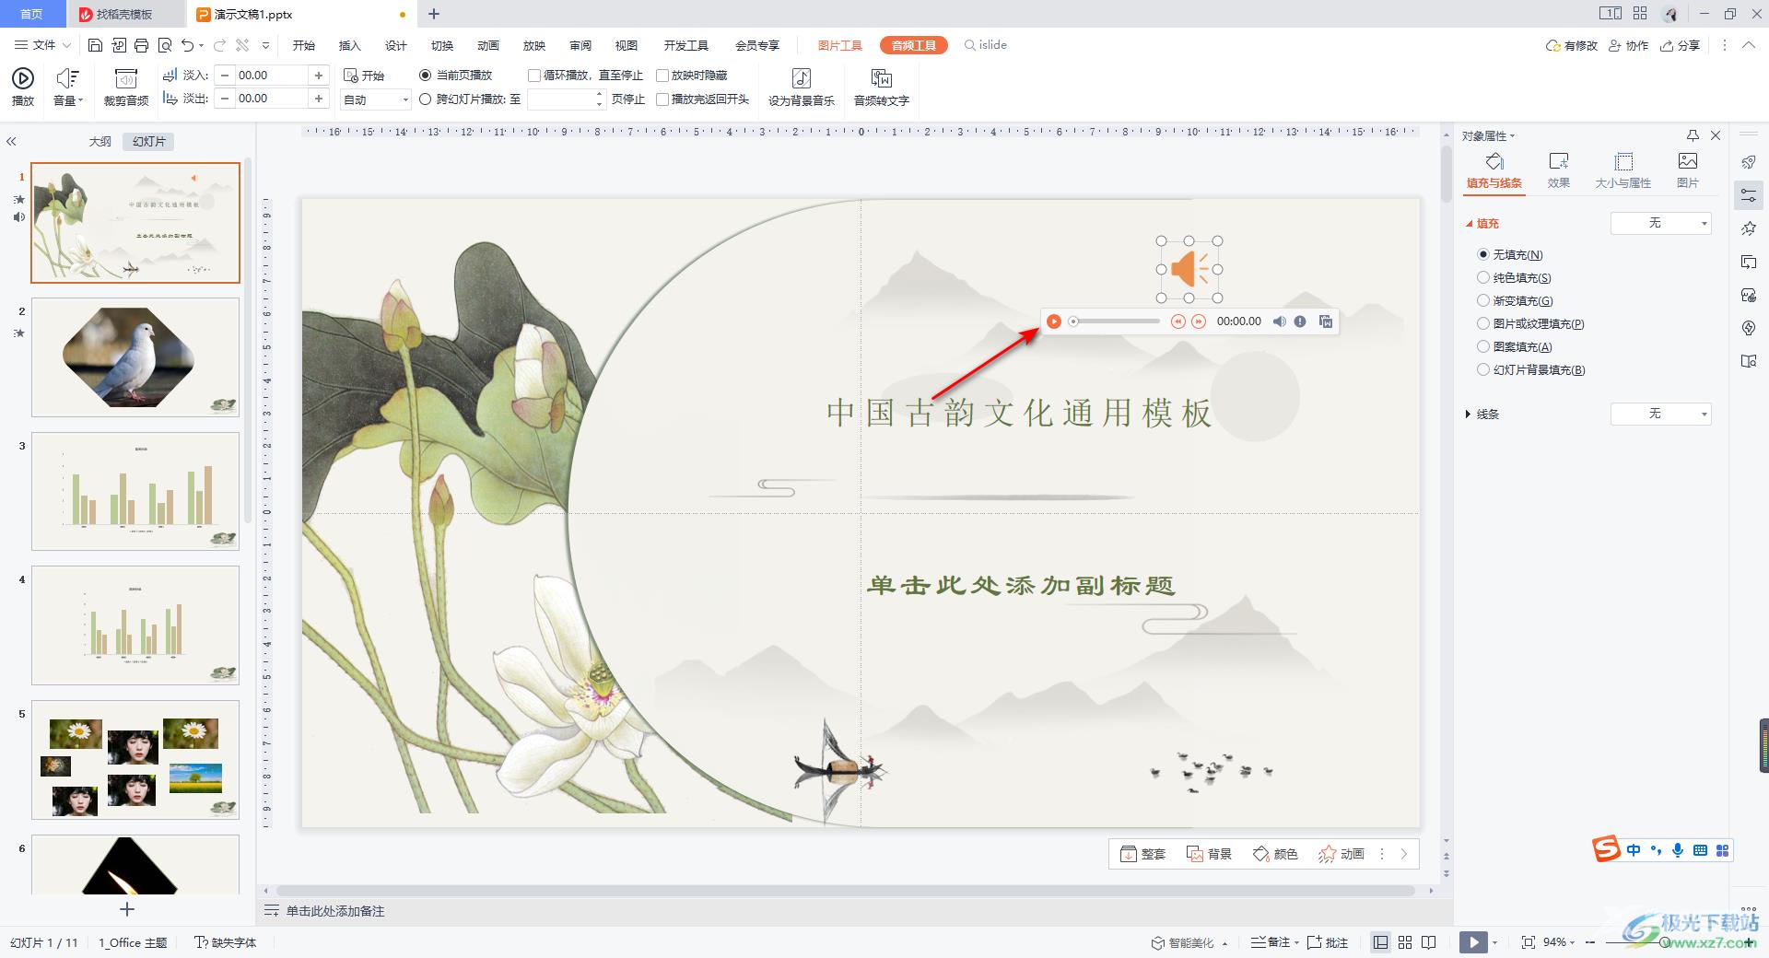Click the 分享 share button
Image resolution: width=1769 pixels, height=958 pixels.
[x=1680, y=45]
